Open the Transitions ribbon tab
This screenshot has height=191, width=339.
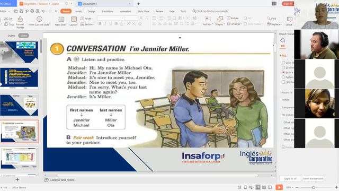[107, 11]
